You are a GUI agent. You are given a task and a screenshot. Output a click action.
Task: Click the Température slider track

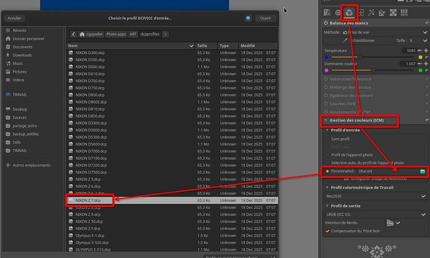[373, 57]
